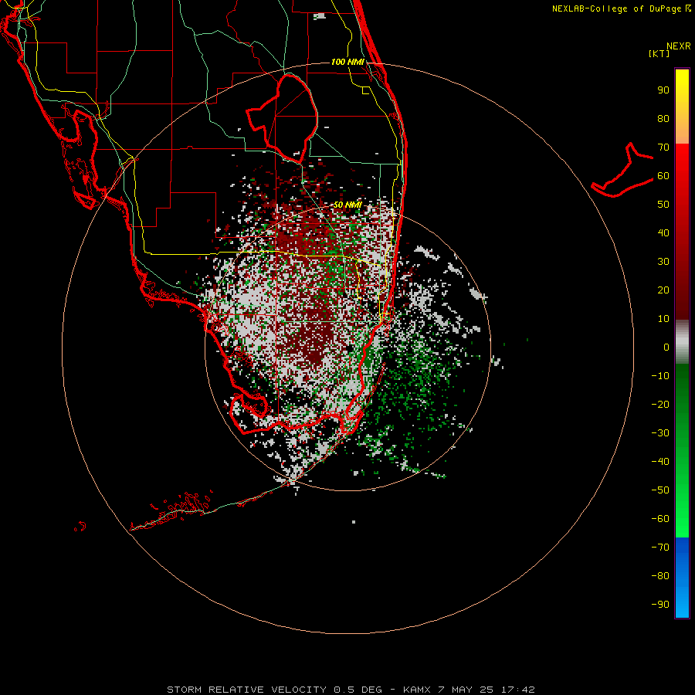Click the Storm Relative Velocity footer caption
The image size is (695, 695).
point(351,690)
